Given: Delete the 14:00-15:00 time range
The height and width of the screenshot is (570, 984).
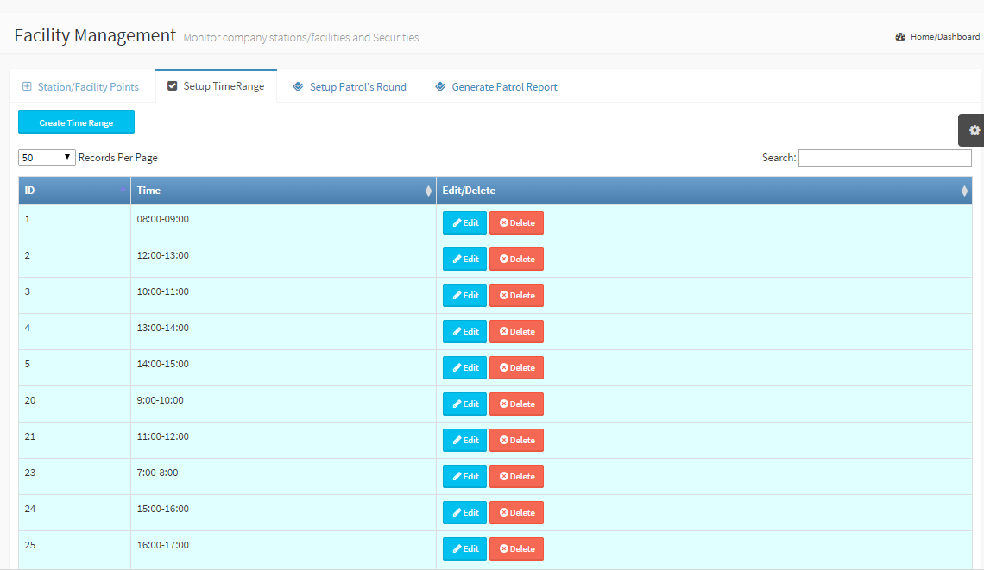Looking at the screenshot, I should [516, 368].
